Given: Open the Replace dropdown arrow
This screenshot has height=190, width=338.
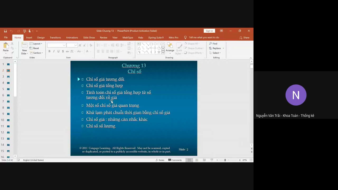Looking at the screenshot, I should 223,48.
